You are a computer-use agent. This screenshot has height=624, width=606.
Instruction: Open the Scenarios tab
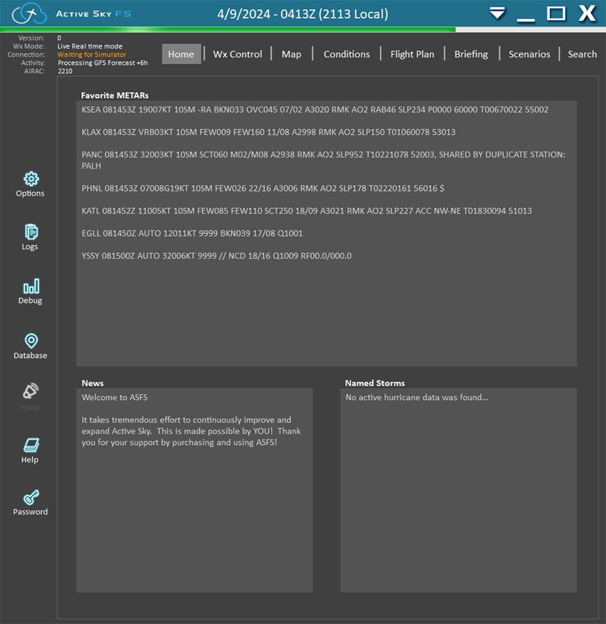pyautogui.click(x=530, y=54)
